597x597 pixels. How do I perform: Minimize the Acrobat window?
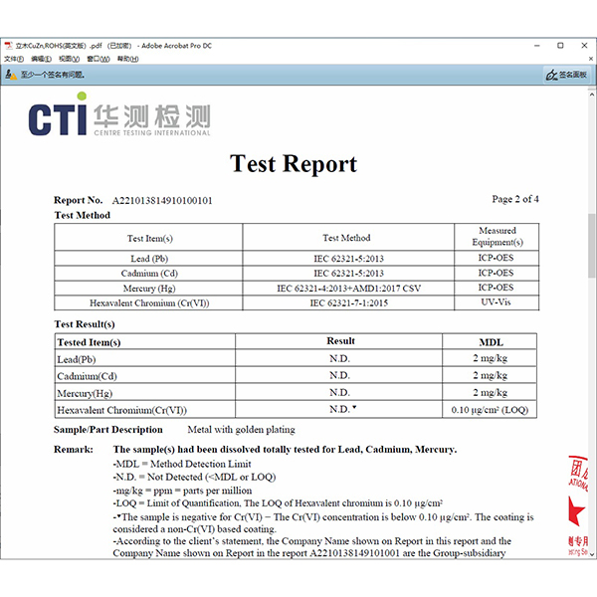(x=537, y=46)
